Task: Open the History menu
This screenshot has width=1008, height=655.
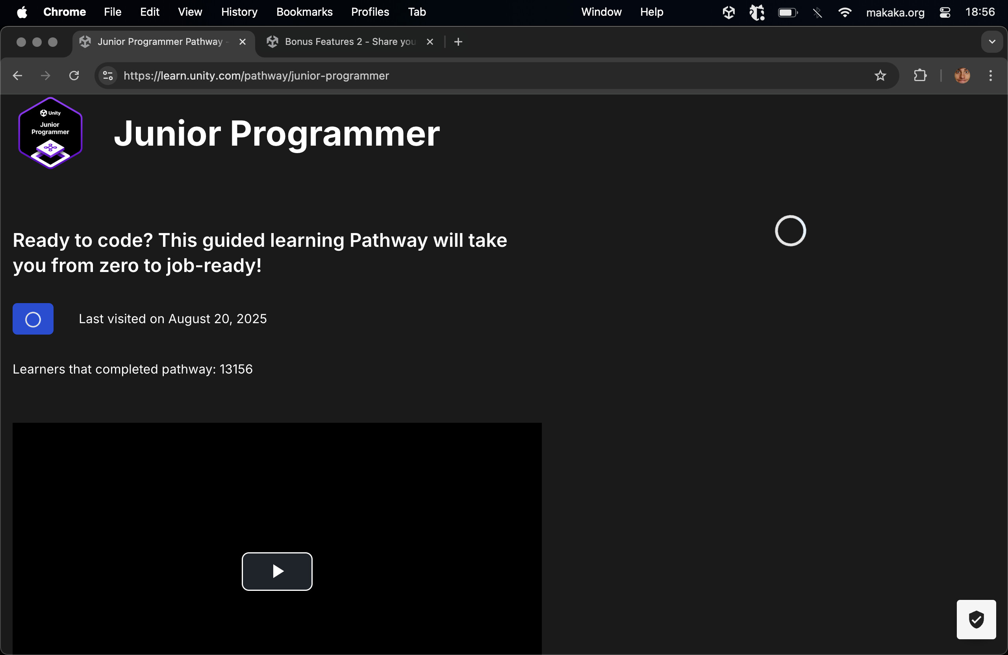Action: point(239,12)
